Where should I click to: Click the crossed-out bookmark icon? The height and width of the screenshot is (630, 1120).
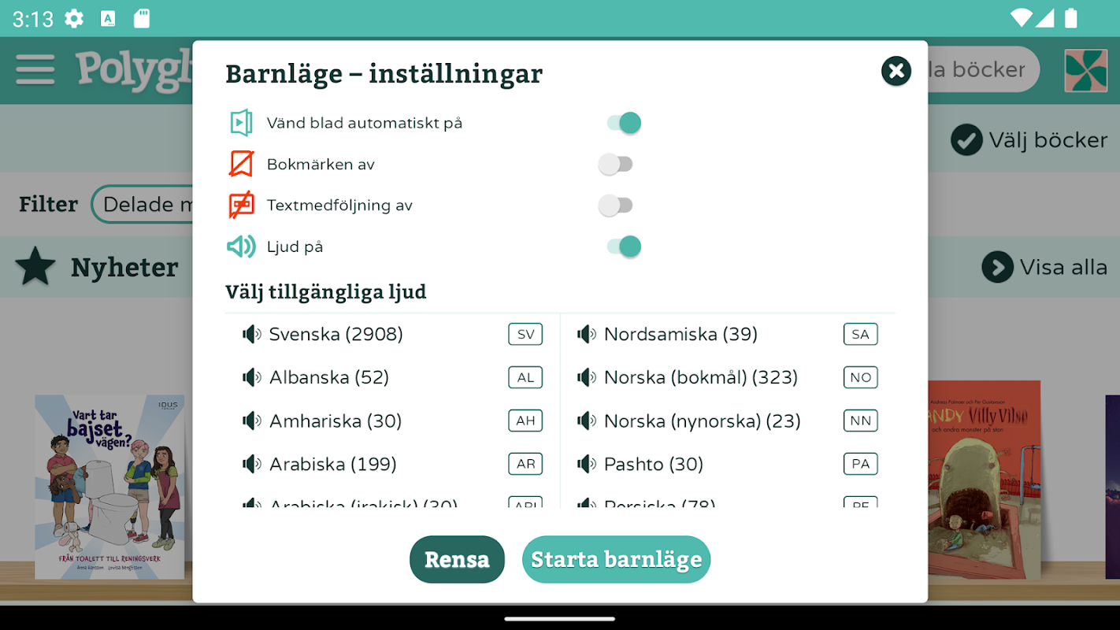click(x=241, y=164)
